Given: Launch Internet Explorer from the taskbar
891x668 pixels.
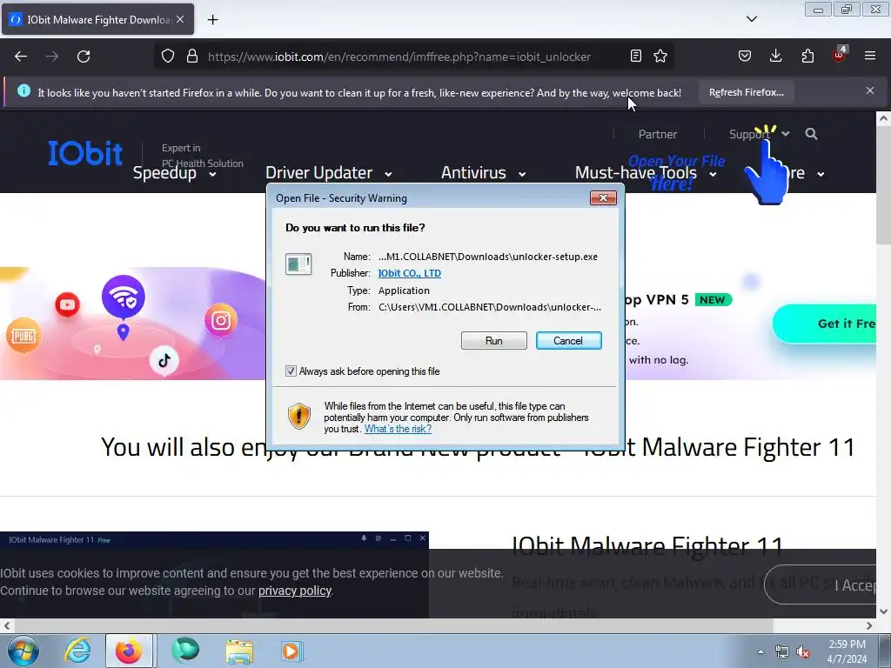Looking at the screenshot, I should 77,651.
